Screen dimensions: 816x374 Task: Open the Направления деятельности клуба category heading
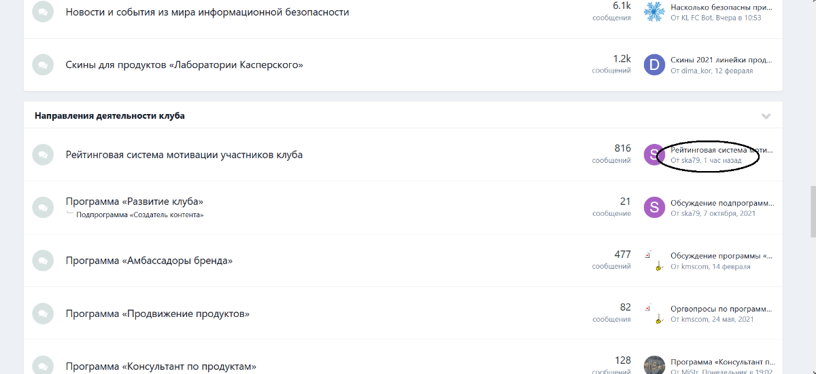[109, 115]
